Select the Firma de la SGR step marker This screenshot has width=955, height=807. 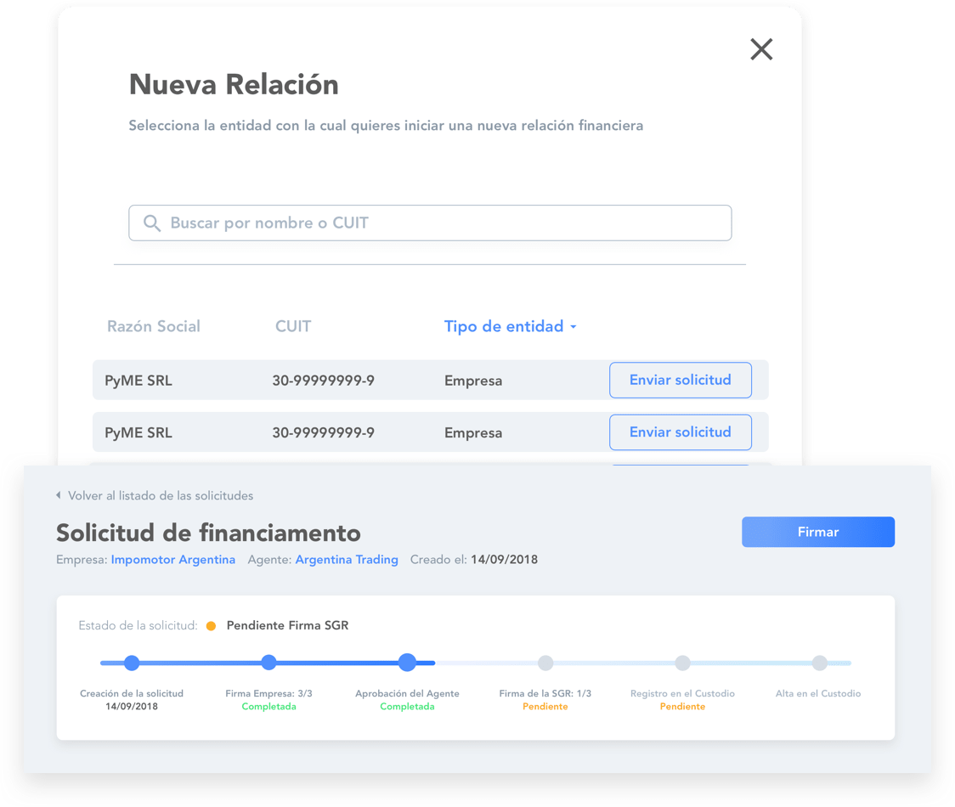545,663
